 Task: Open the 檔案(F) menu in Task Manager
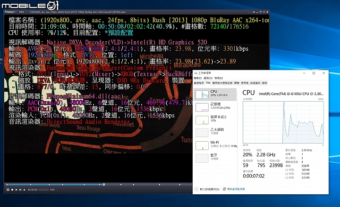(197, 78)
